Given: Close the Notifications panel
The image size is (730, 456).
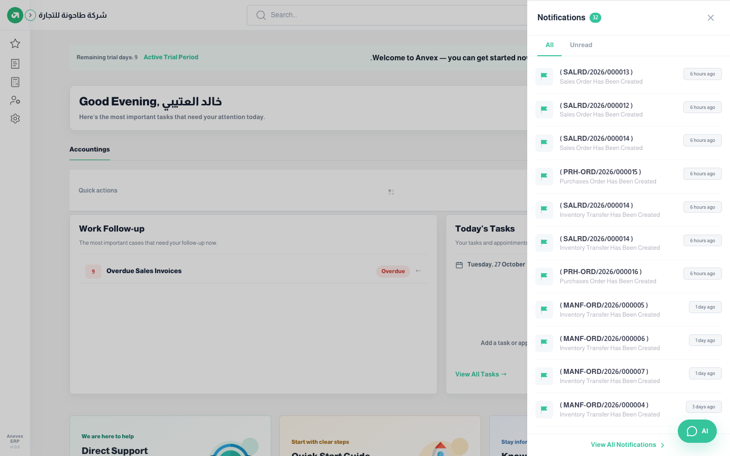Looking at the screenshot, I should [x=711, y=18].
